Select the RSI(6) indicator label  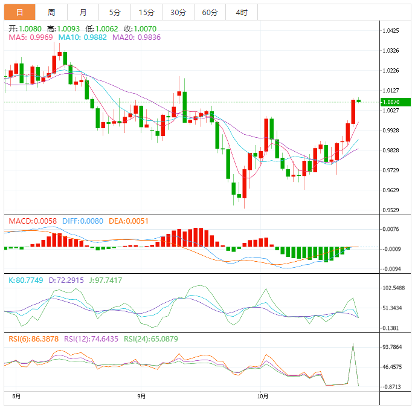33,339
